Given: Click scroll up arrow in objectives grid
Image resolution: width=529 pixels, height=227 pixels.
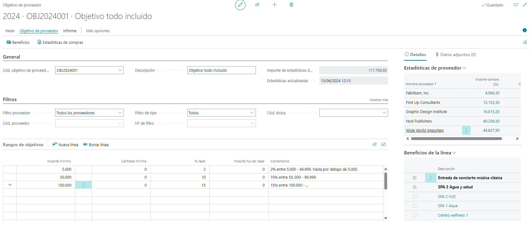Looking at the screenshot, I should (x=386, y=169).
